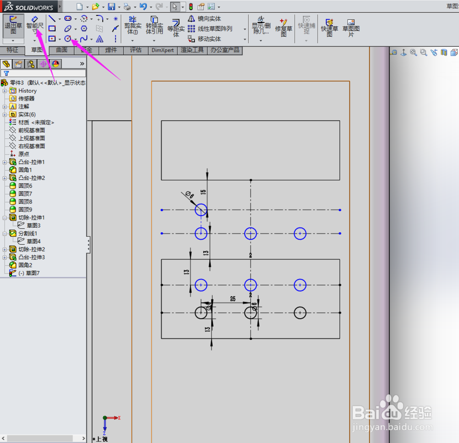
Task: Select the Sketch Text tool
Action: tap(100, 39)
